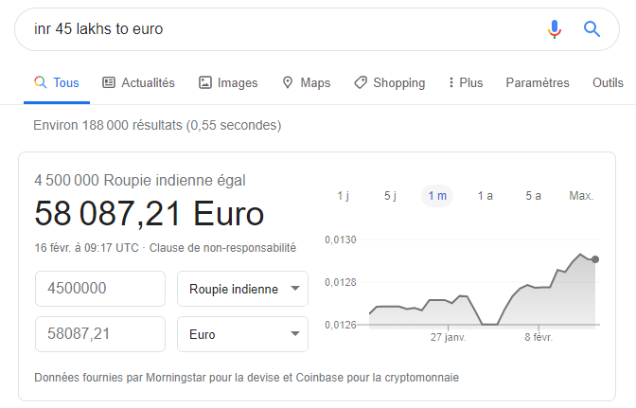Open Paramètres settings menu

coord(538,83)
